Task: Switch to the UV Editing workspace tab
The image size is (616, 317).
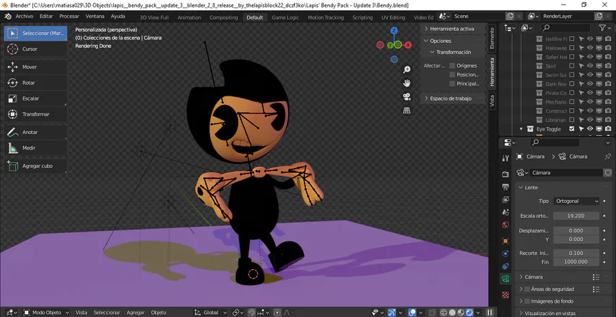Action: tap(393, 17)
